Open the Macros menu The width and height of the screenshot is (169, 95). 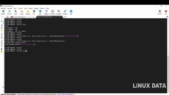click(x=42, y=8)
